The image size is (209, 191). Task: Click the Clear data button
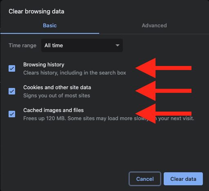pyautogui.click(x=183, y=179)
